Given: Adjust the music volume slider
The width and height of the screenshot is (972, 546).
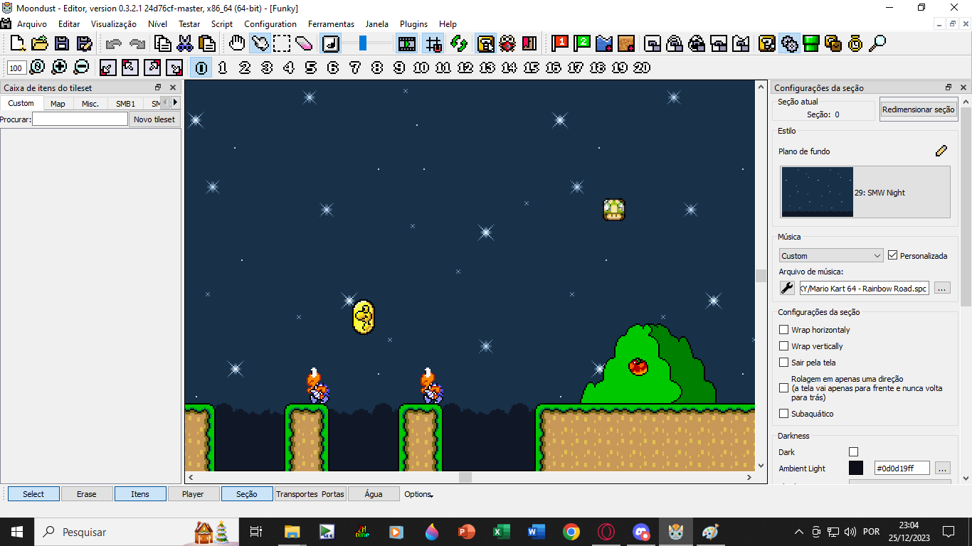Looking at the screenshot, I should tap(363, 43).
